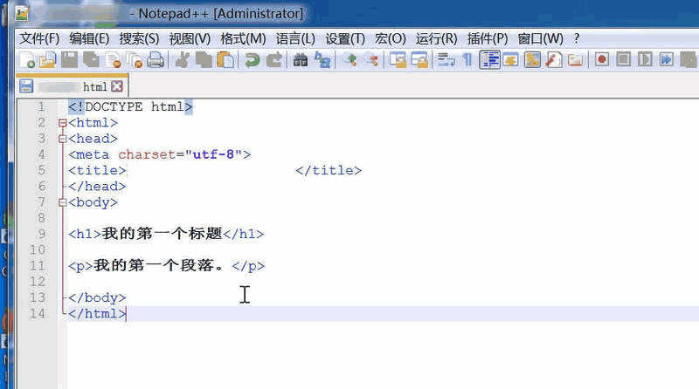
Task: Click the Save All toolbar icon
Action: (x=92, y=59)
